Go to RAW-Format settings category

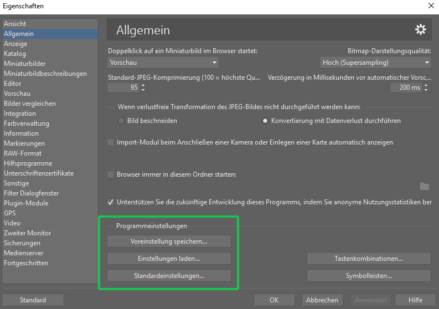click(x=23, y=153)
